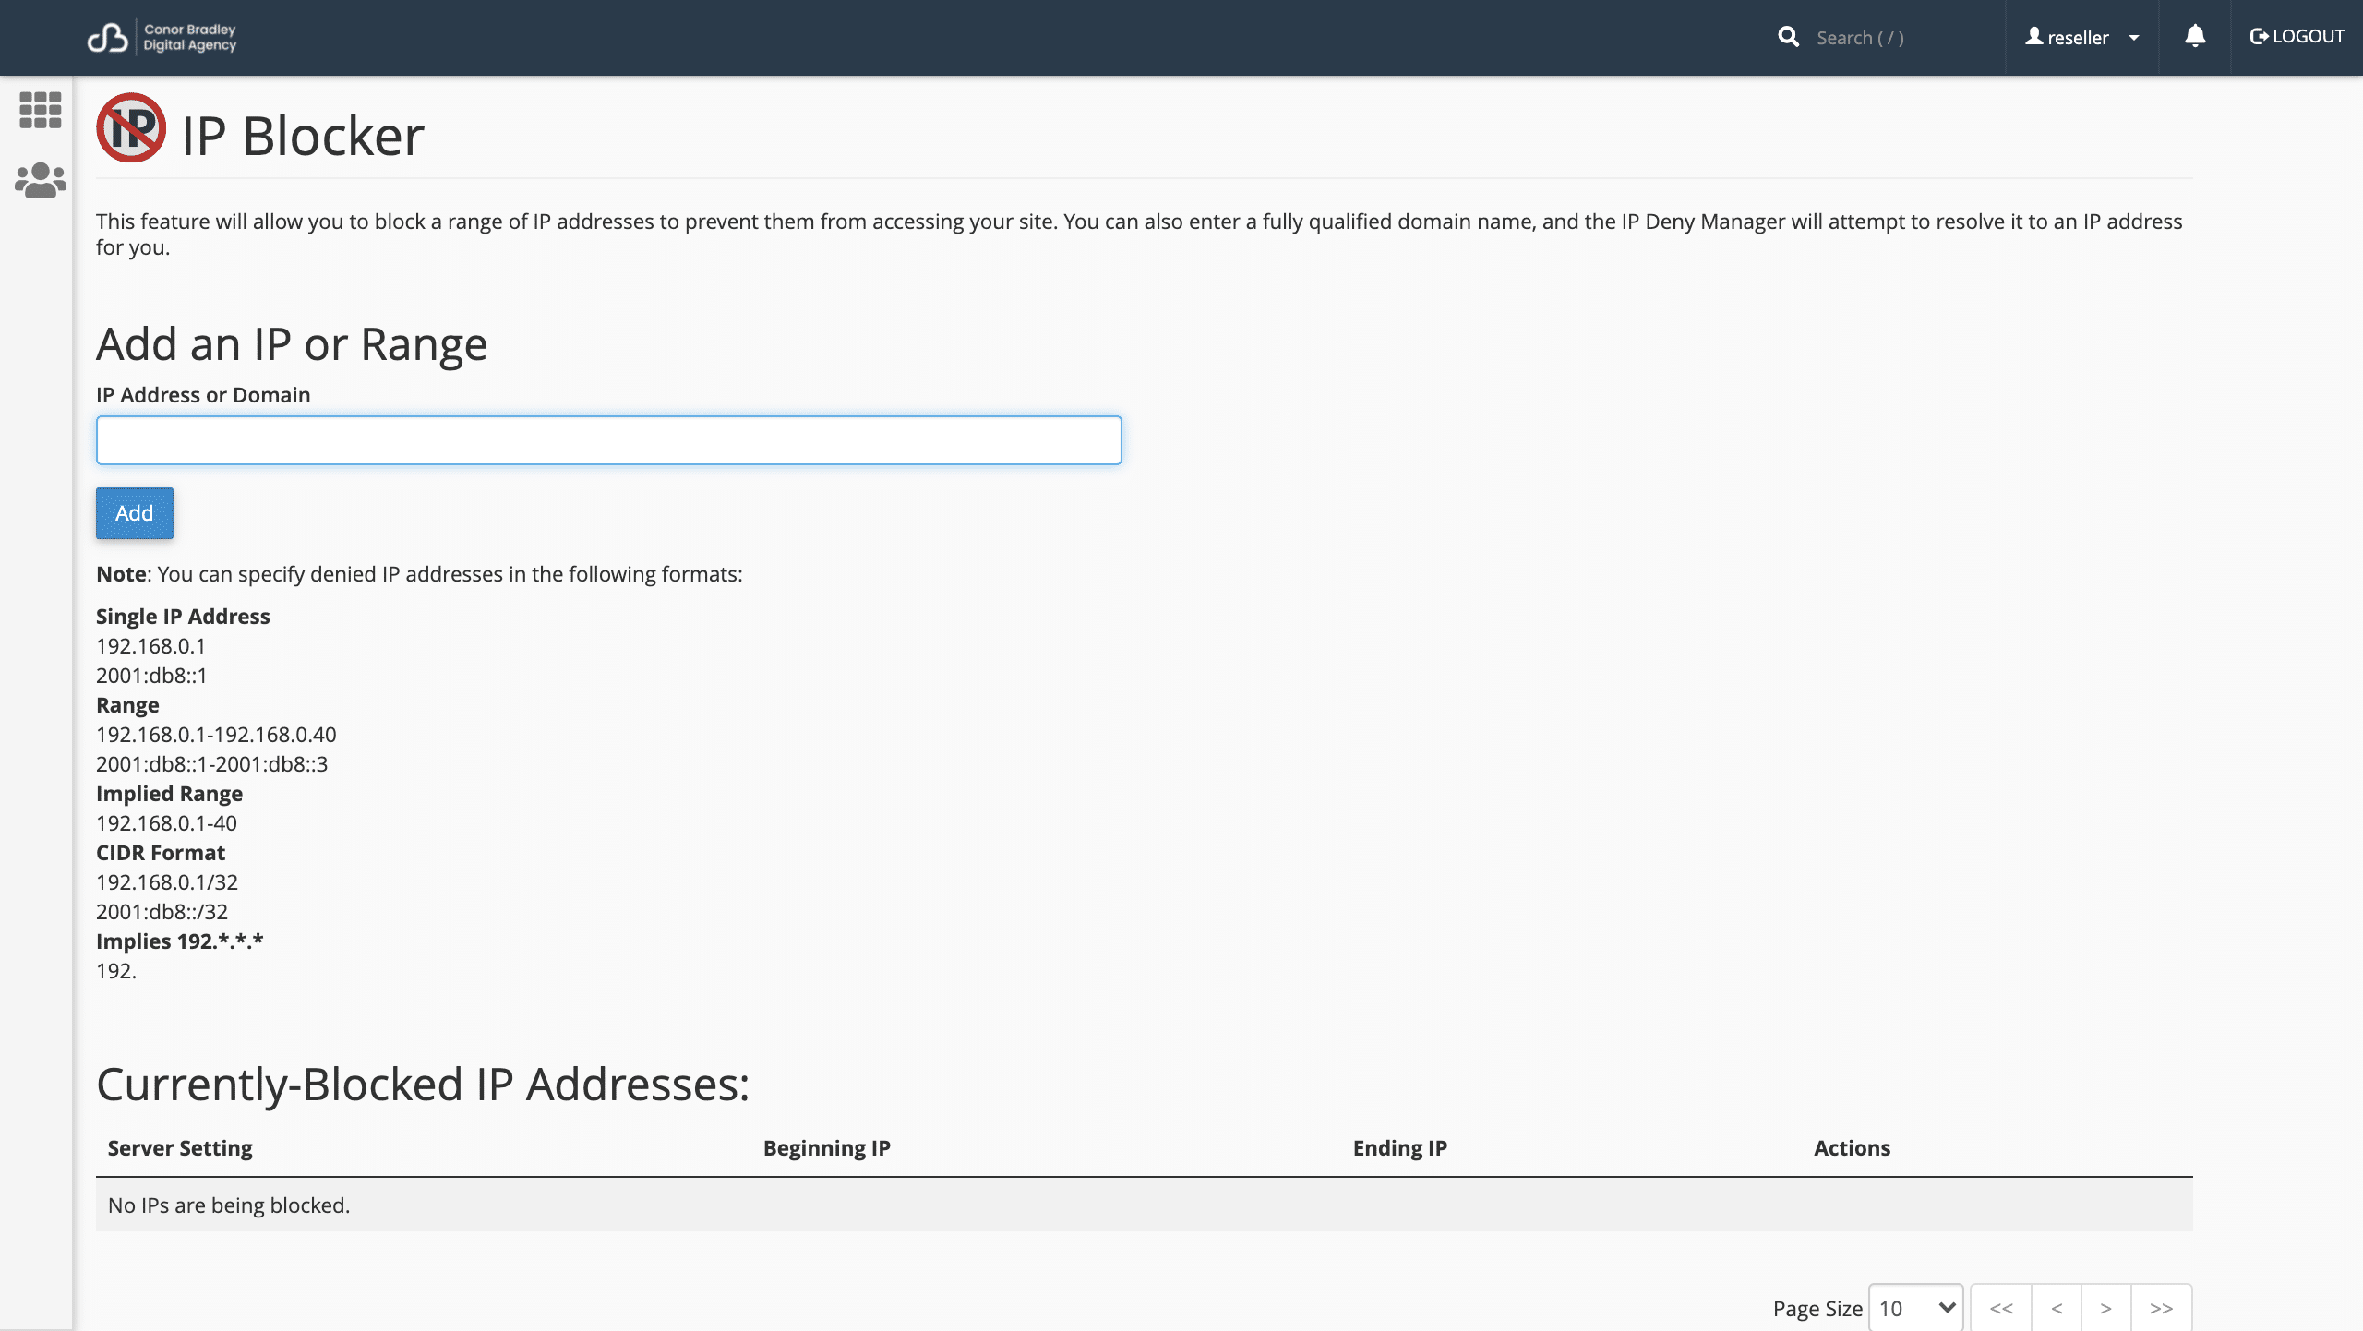Click the Ending IP column header
2363x1331 pixels.
coord(1400,1148)
